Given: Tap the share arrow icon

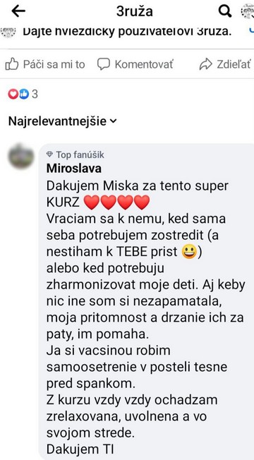Looking at the screenshot, I should (205, 64).
